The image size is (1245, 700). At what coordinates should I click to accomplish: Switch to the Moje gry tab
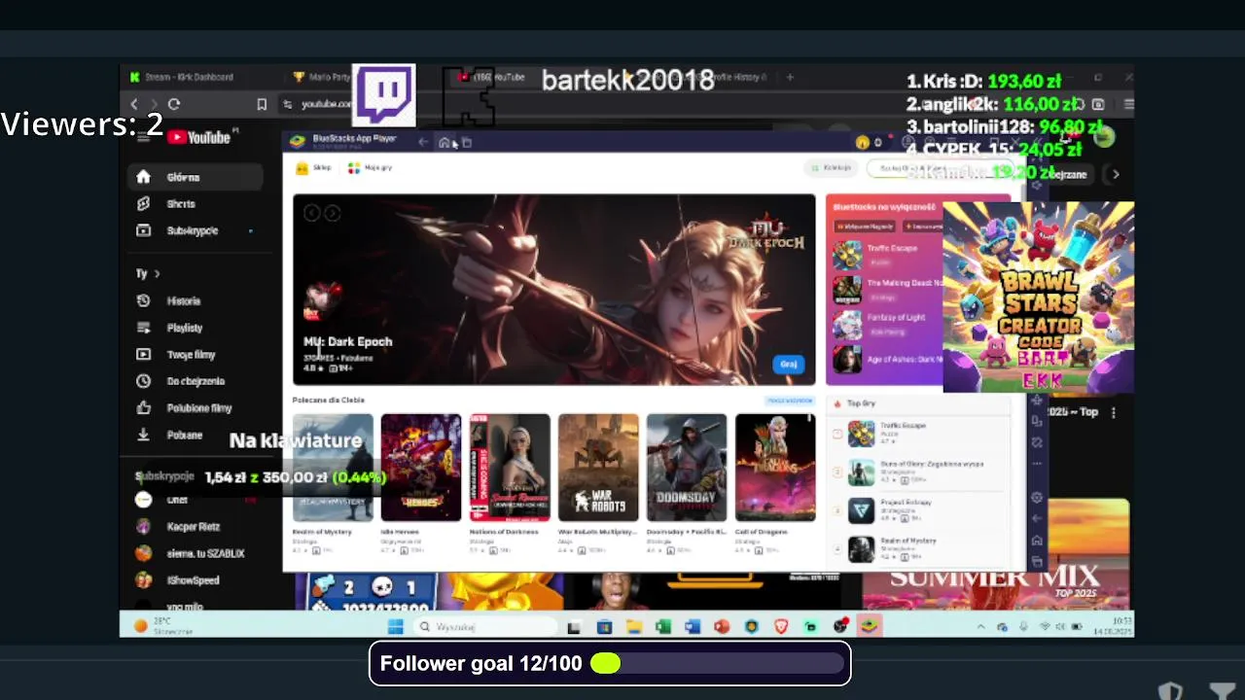371,168
